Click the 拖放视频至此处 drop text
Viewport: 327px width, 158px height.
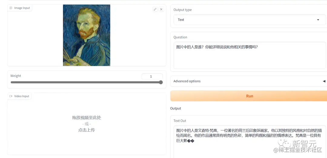pyautogui.click(x=87, y=117)
